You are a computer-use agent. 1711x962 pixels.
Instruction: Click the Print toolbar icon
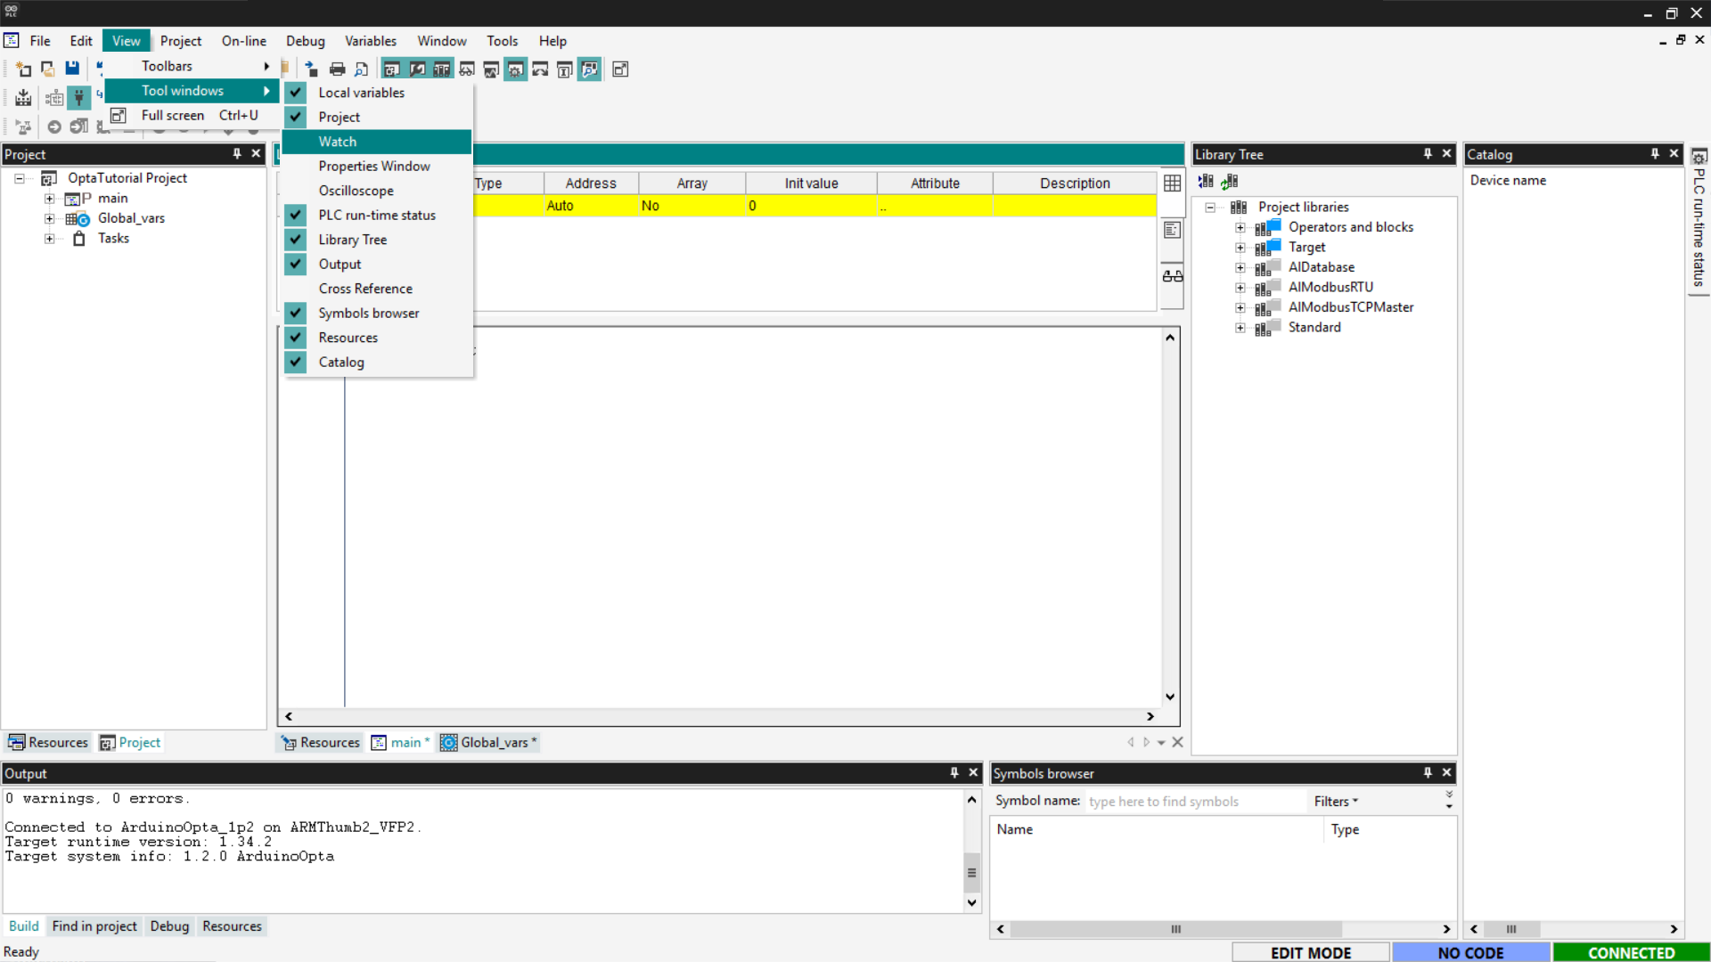pos(337,69)
